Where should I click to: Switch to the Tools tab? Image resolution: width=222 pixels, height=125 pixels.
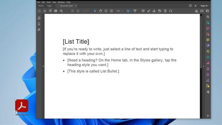[x=49, y=6]
